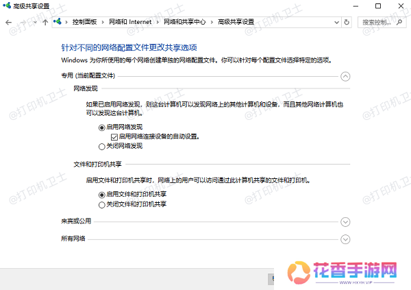The height and width of the screenshot is (290, 411).
Task: Select the 关闭网络发现 radio button
Action: coord(102,146)
